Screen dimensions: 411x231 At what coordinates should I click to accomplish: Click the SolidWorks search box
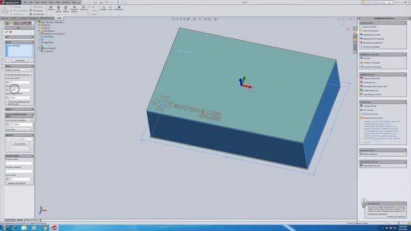(378, 2)
